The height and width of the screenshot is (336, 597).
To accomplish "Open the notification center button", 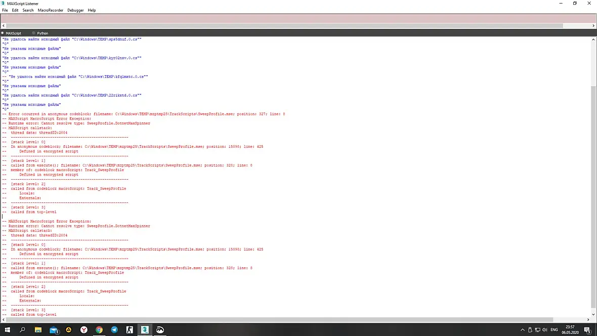I will tap(587, 329).
